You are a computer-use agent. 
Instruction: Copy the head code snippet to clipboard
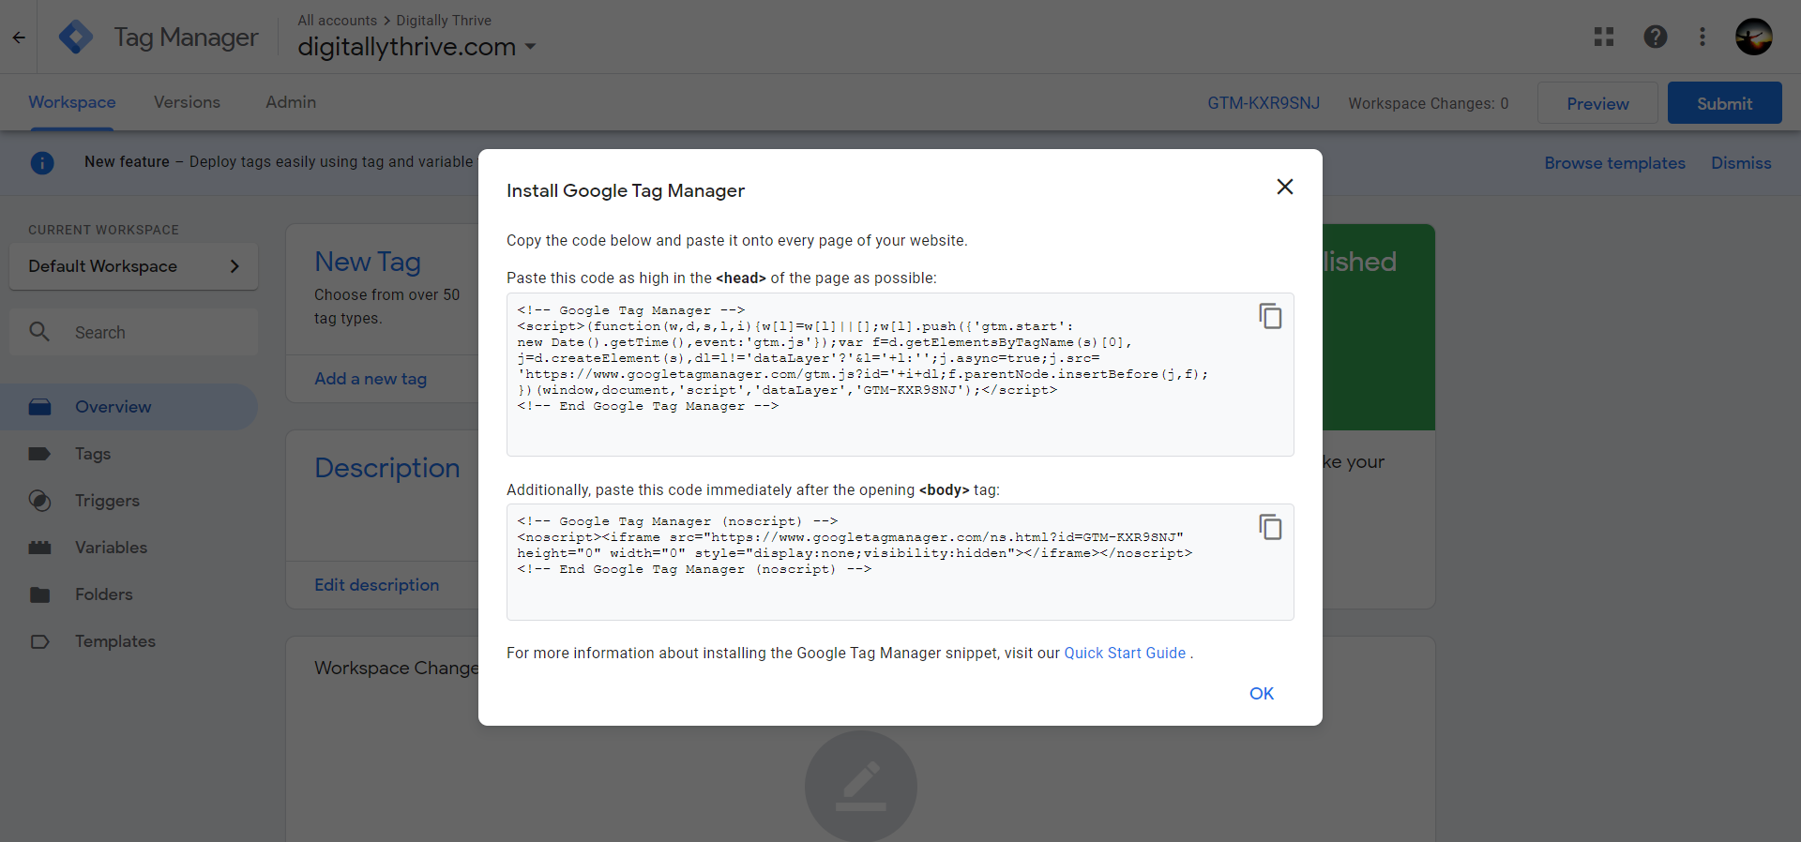tap(1270, 316)
